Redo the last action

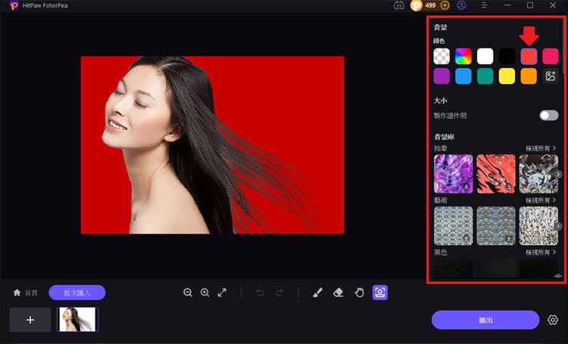point(279,293)
